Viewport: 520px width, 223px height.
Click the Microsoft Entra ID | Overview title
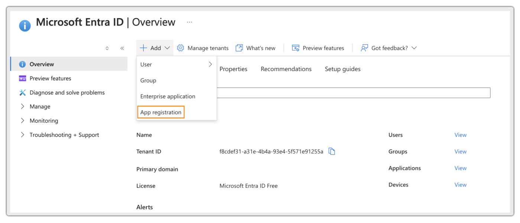pos(105,22)
